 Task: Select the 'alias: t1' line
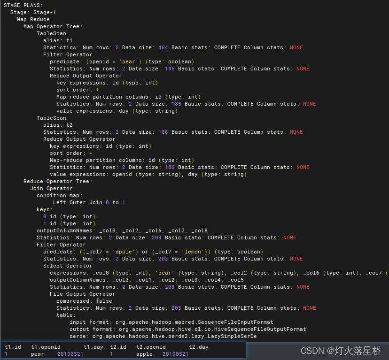point(58,40)
